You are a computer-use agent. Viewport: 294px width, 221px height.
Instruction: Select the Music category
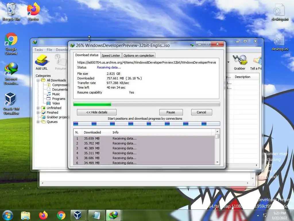(x=53, y=94)
